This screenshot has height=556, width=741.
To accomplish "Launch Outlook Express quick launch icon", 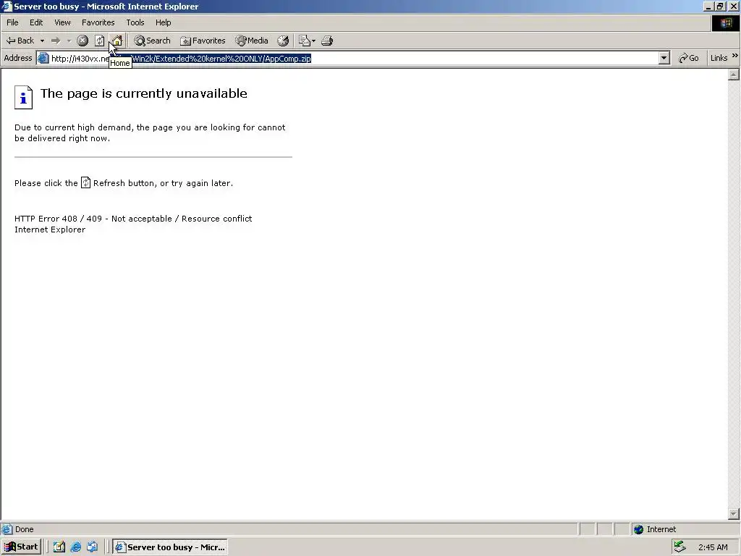I will (x=92, y=547).
